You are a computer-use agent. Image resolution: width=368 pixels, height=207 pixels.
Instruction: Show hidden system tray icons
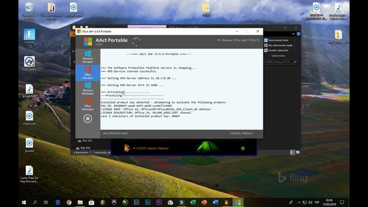(299, 202)
